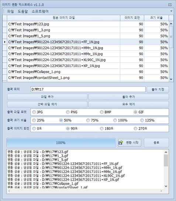Click the log scroll left arrow

pyautogui.click(x=9, y=191)
